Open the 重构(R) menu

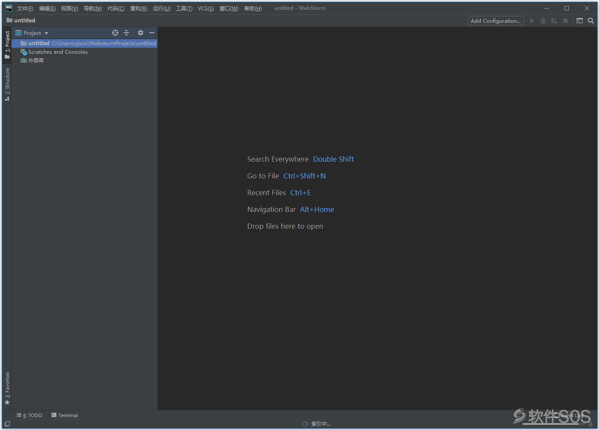(x=138, y=9)
